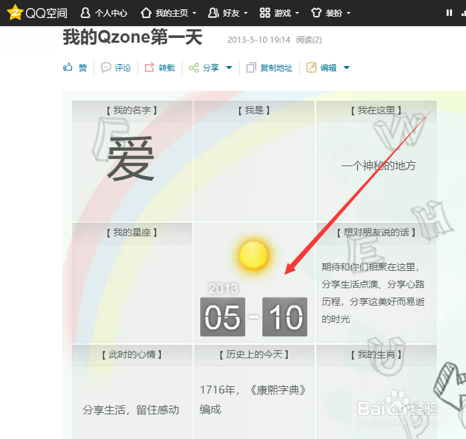Share the post via 分享
The width and height of the screenshot is (466, 439).
coord(211,68)
